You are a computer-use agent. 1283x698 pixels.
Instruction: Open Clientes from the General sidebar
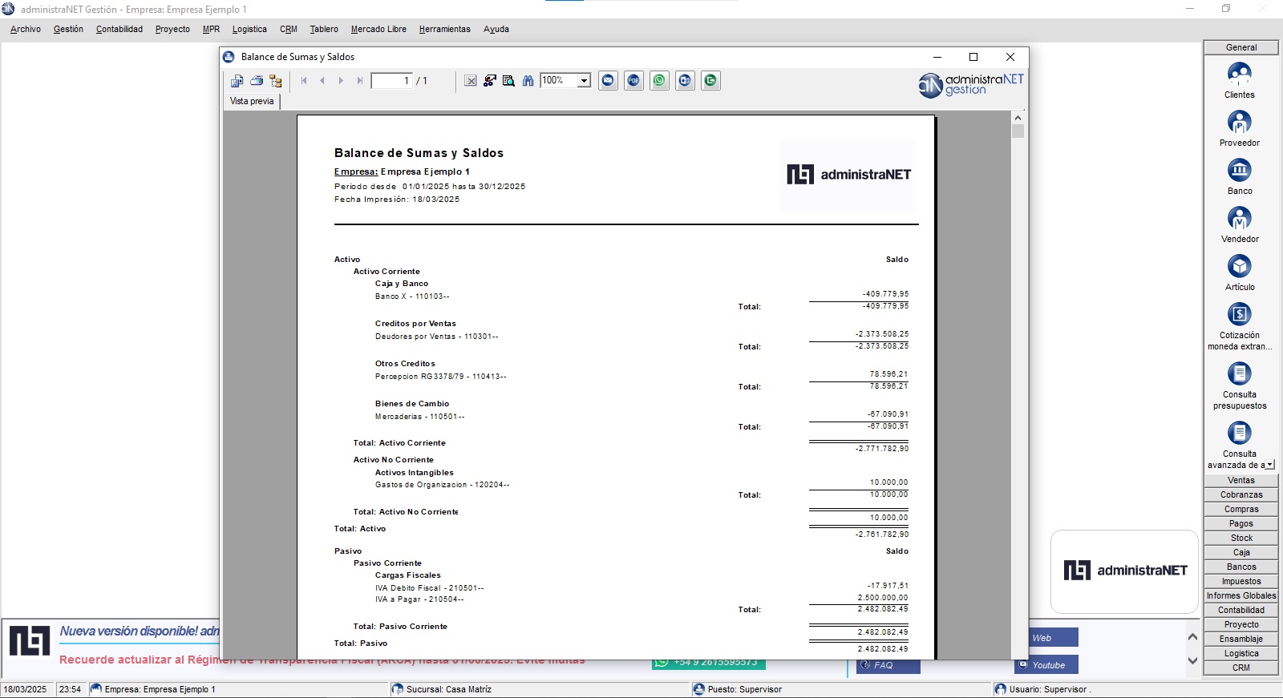1240,80
